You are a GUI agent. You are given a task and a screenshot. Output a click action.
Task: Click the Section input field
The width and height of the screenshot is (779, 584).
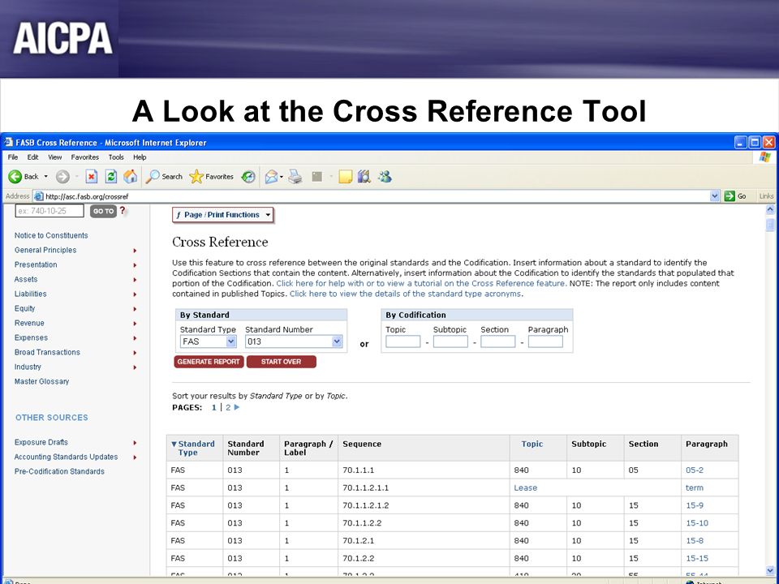[497, 341]
